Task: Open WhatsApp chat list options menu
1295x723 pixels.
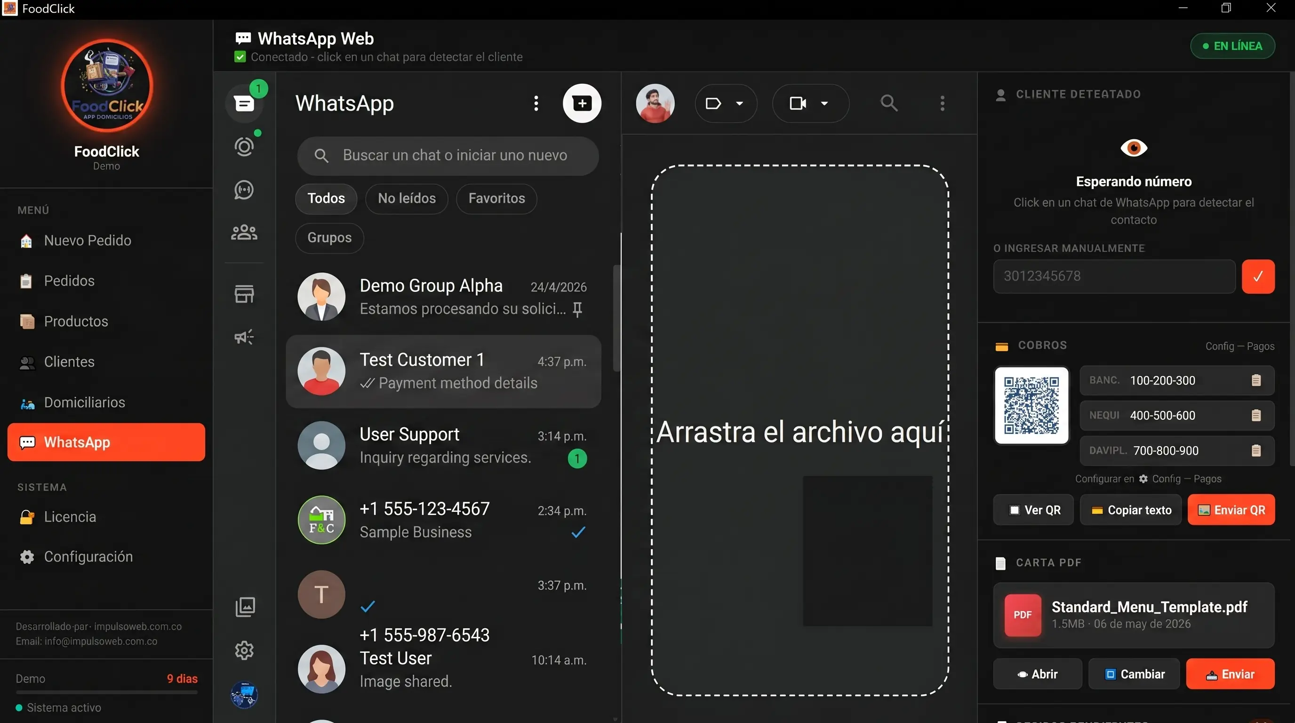Action: (x=536, y=104)
